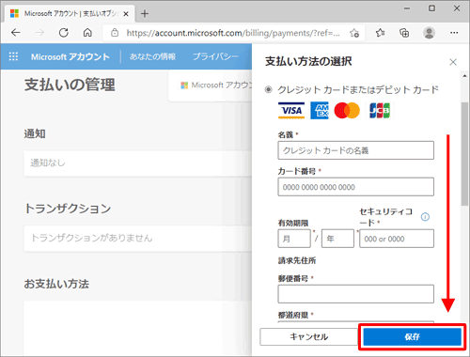Click the Microsoft アカウント header link

tap(70, 56)
